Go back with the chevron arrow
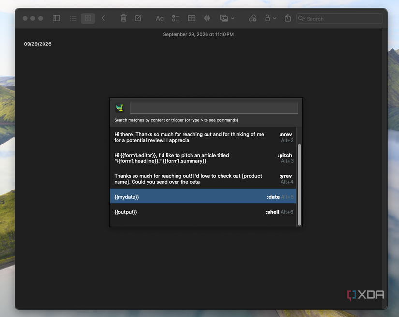The image size is (399, 317). (103, 18)
